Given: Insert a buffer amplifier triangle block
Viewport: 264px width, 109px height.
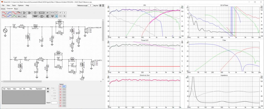Looking at the screenshot, I should pos(24,13).
